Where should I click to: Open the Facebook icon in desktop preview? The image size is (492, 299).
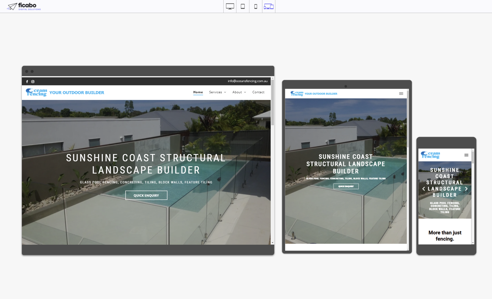pyautogui.click(x=27, y=82)
